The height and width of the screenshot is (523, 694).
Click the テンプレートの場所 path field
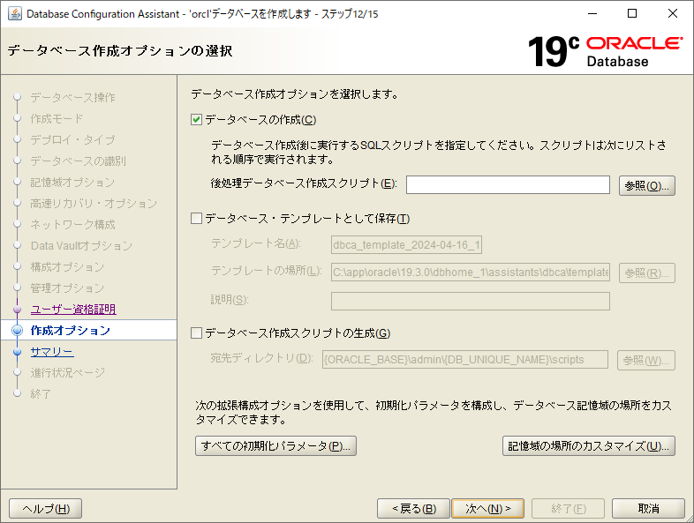point(471,273)
